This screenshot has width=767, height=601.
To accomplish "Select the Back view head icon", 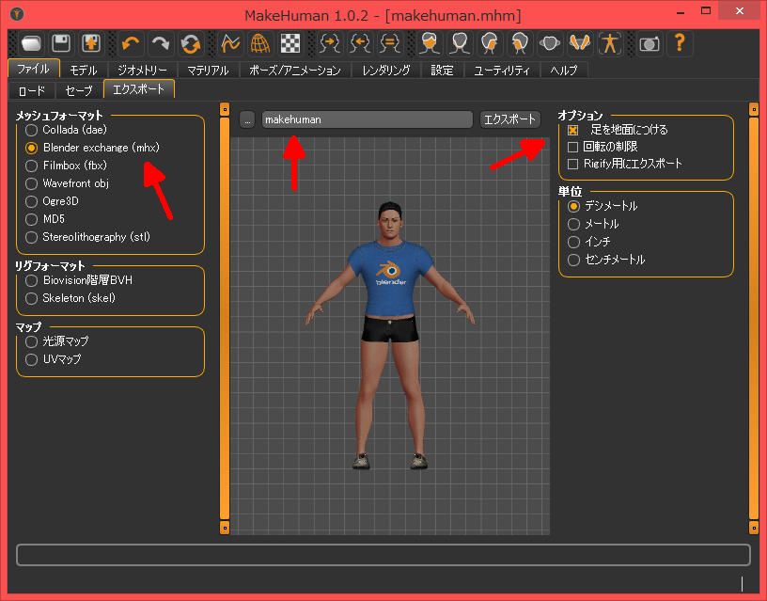I will (x=460, y=43).
